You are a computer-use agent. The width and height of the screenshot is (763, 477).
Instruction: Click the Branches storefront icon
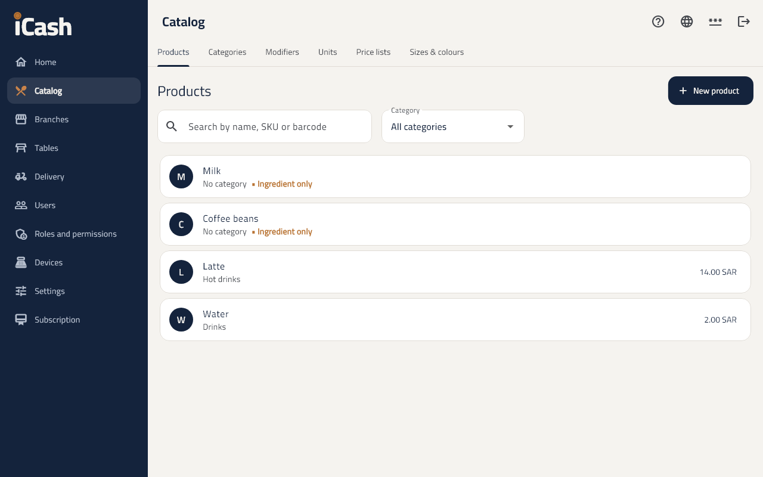pyautogui.click(x=21, y=119)
